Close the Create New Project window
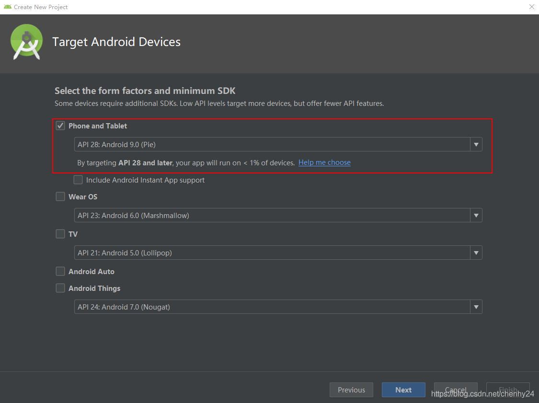Image resolution: width=539 pixels, height=403 pixels. (x=532, y=7)
